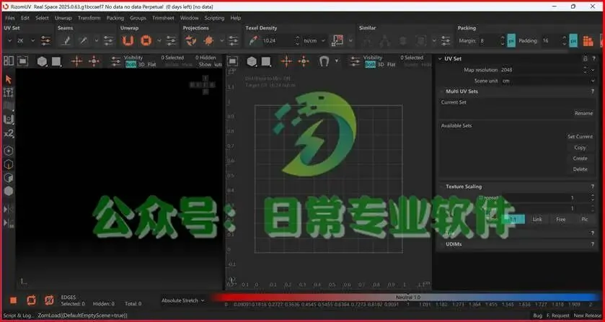Viewport: 605px width, 322px height.
Task: Open the Seams options dropdown arrow
Action: 97,40
